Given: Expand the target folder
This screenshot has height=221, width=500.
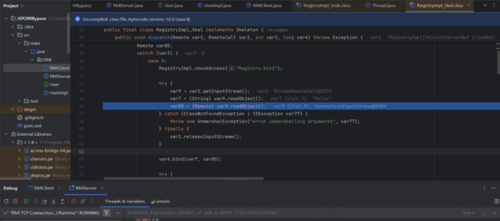Looking at the screenshot, I should [x=12, y=109].
